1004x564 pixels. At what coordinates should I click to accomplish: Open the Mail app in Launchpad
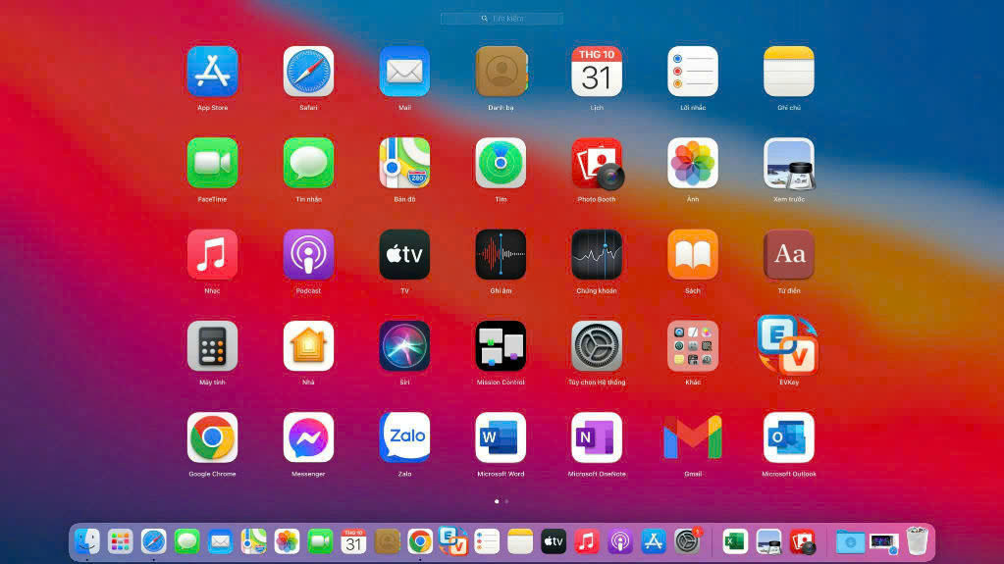(x=404, y=71)
